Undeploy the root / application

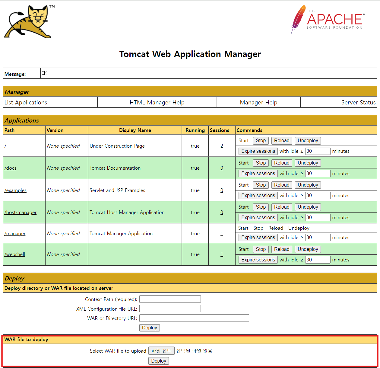coord(308,141)
